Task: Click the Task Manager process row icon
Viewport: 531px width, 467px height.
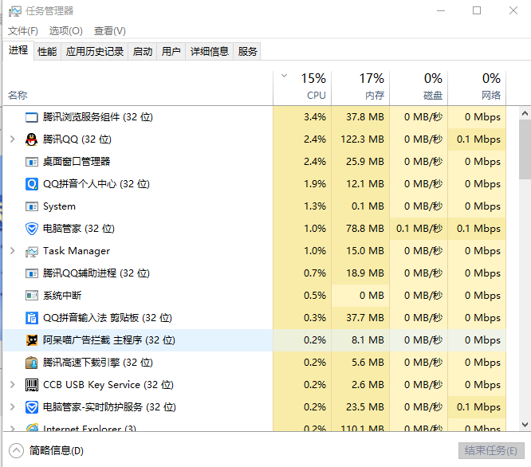Action: click(32, 252)
